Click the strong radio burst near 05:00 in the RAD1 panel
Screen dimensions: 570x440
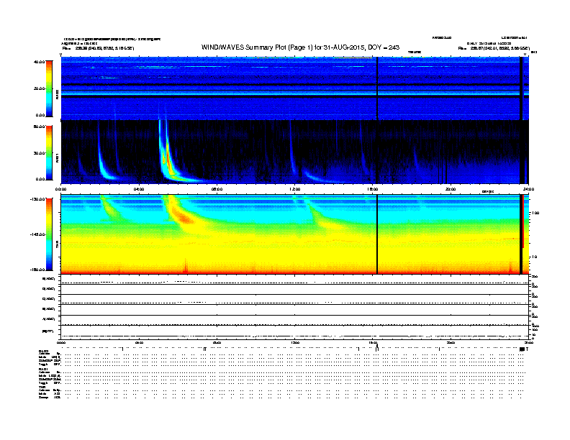pos(167,160)
